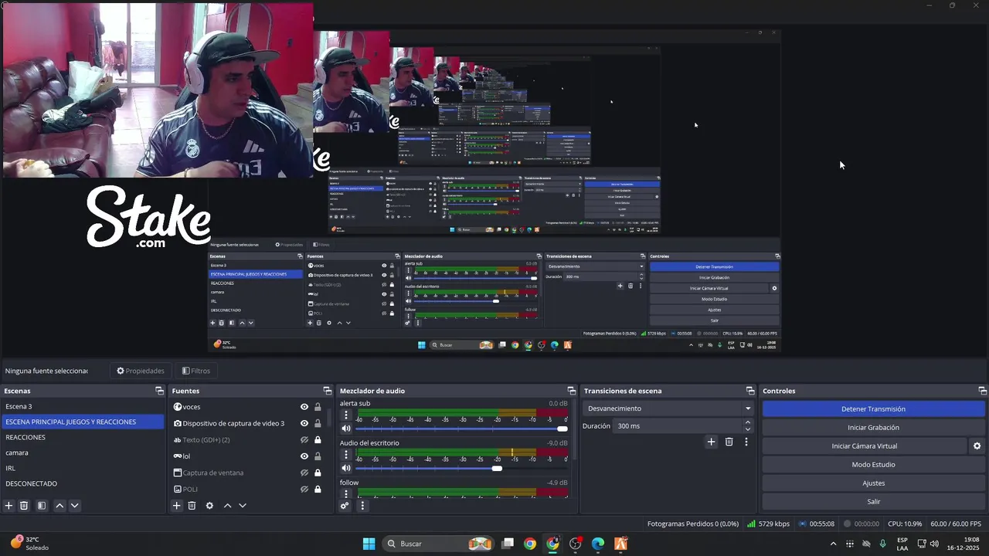Hide the voces source
Screen dimensions: 989x556
pyautogui.click(x=304, y=407)
